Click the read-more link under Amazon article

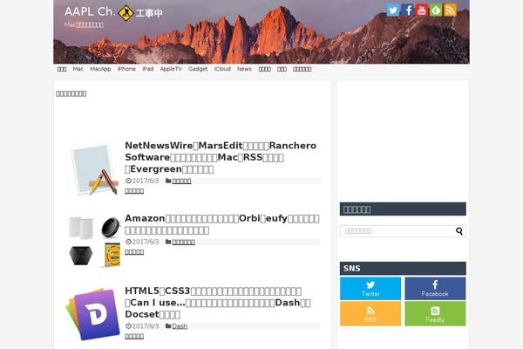pos(134,252)
